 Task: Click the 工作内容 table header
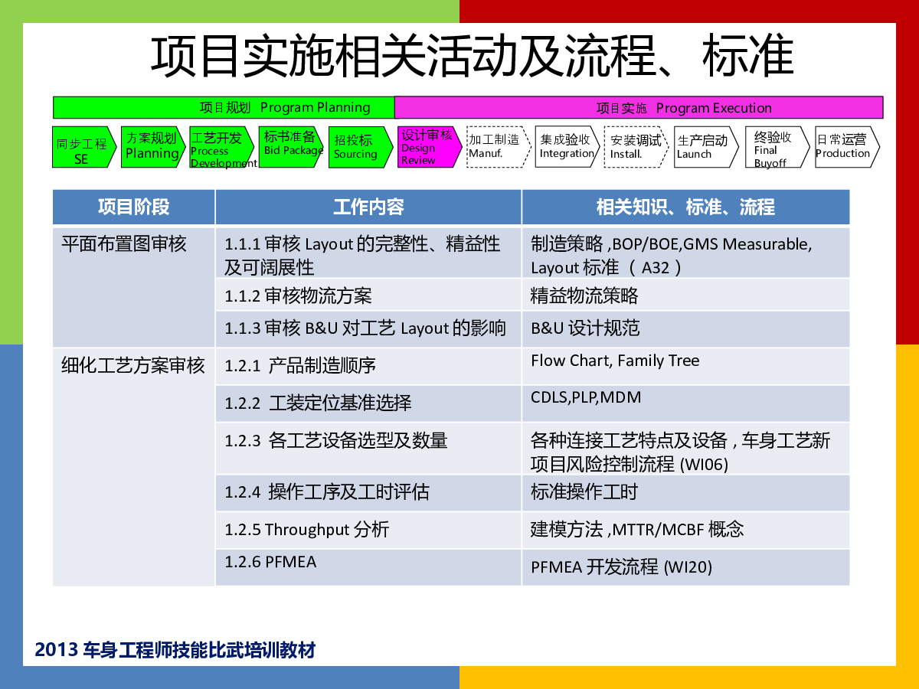click(368, 207)
